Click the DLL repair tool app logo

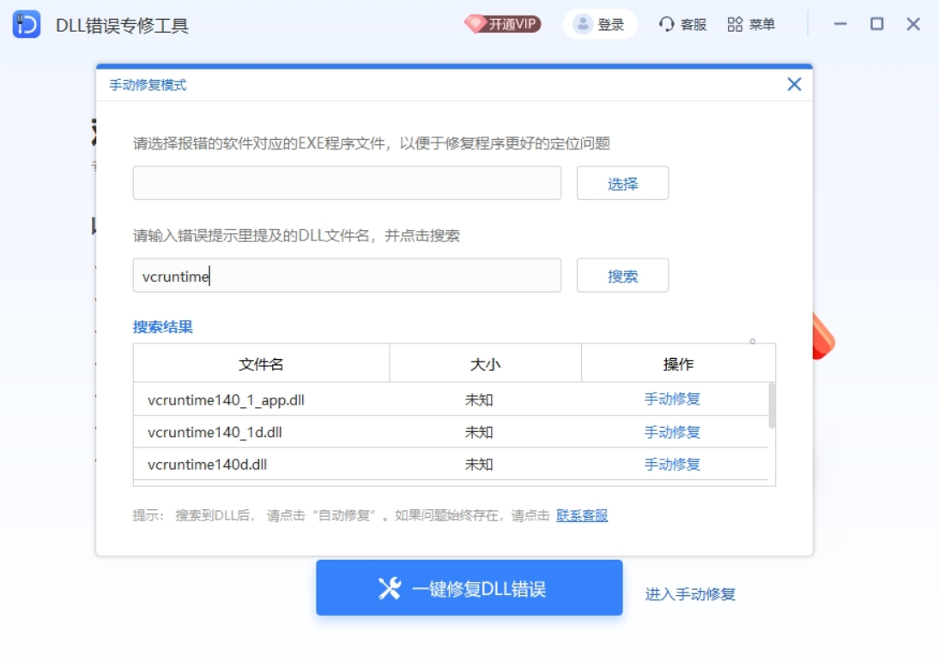click(x=26, y=25)
